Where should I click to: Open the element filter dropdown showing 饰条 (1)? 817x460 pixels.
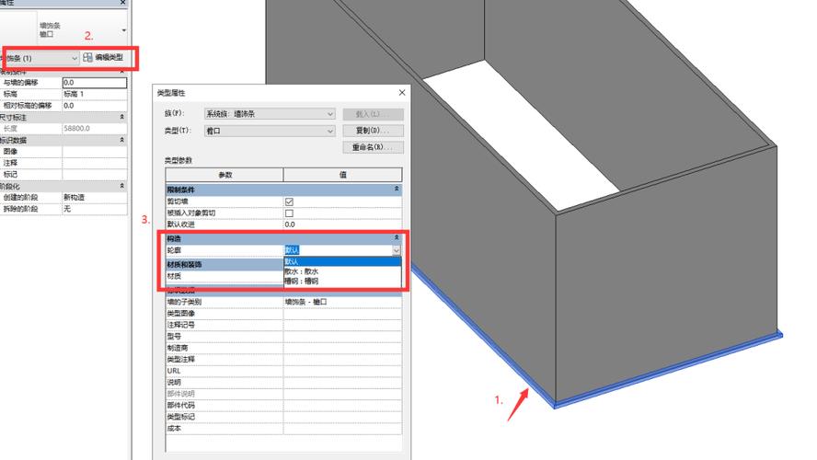click(x=40, y=58)
